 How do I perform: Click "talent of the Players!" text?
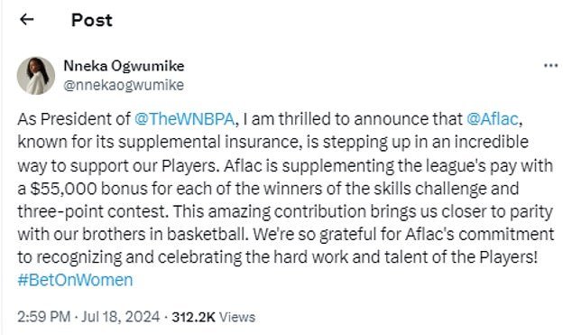[461, 257]
